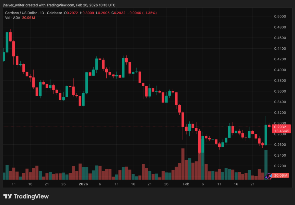Image resolution: width=295 pixels, height=205 pixels.
Task: Click the 2026 label on the time axis
Action: (x=83, y=184)
